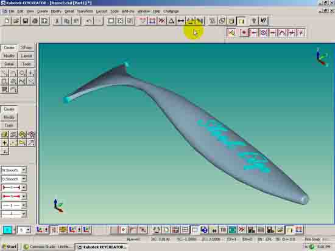Click the TB icon in bottom toolbar
Viewport: 335px width, 251px height.
click(x=223, y=230)
